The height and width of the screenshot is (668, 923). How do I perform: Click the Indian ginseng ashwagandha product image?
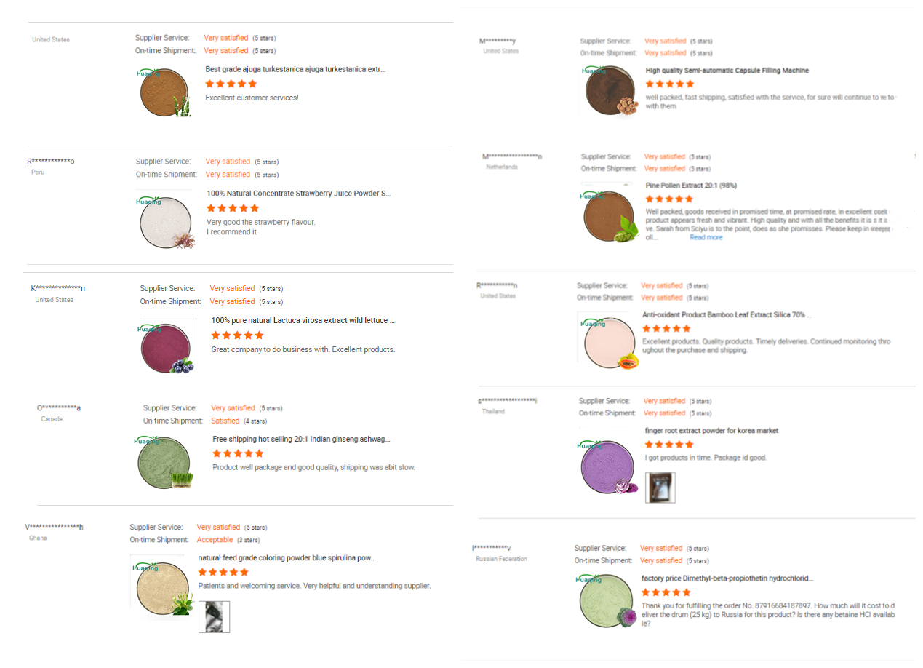[165, 463]
